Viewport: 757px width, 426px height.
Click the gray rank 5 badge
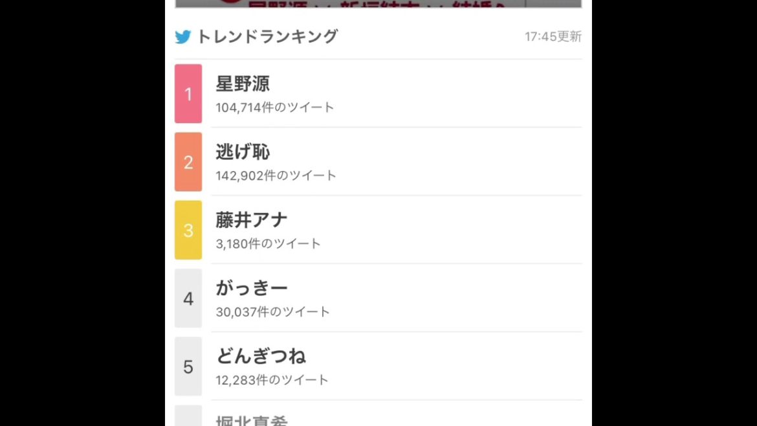pyautogui.click(x=188, y=366)
